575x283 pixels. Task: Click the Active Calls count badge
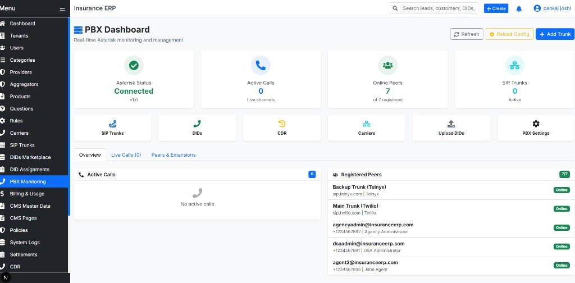(x=312, y=175)
